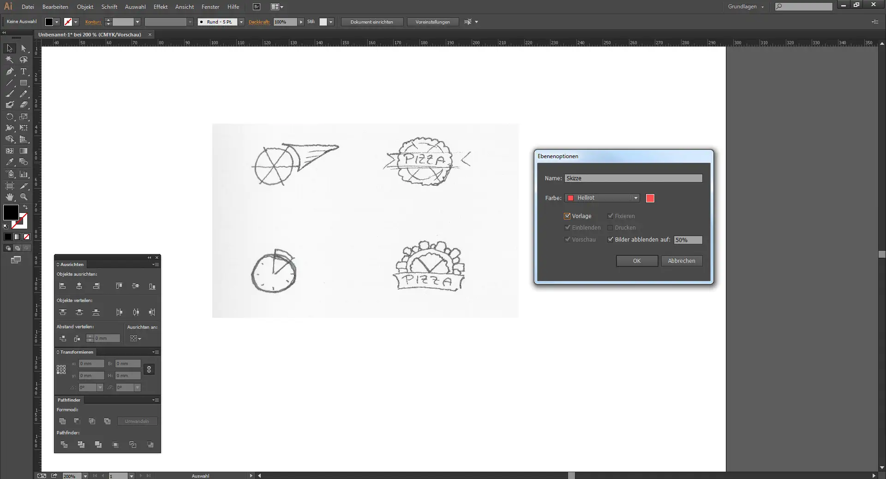The height and width of the screenshot is (479, 886).
Task: Open the Fenster menu
Action: [210, 6]
